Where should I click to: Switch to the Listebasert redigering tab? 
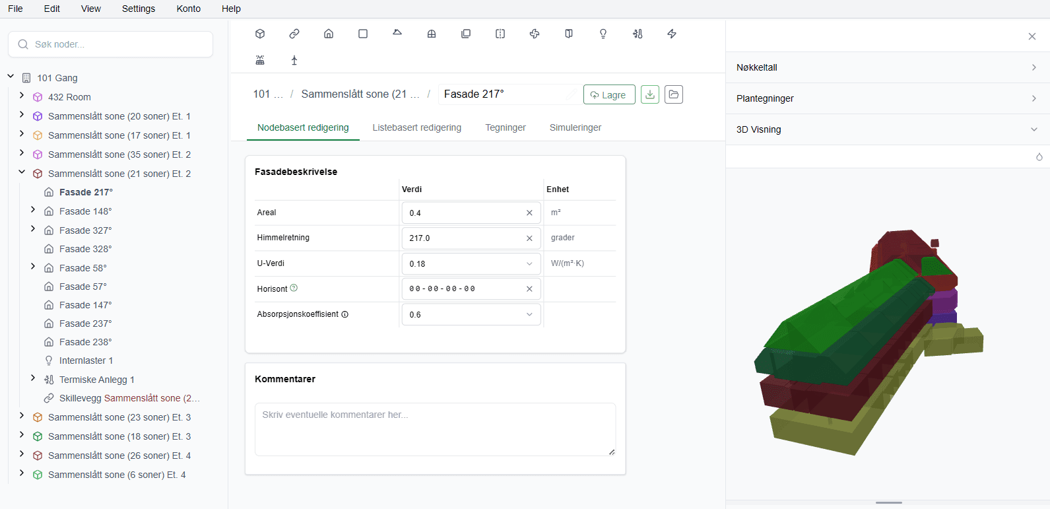tap(417, 127)
